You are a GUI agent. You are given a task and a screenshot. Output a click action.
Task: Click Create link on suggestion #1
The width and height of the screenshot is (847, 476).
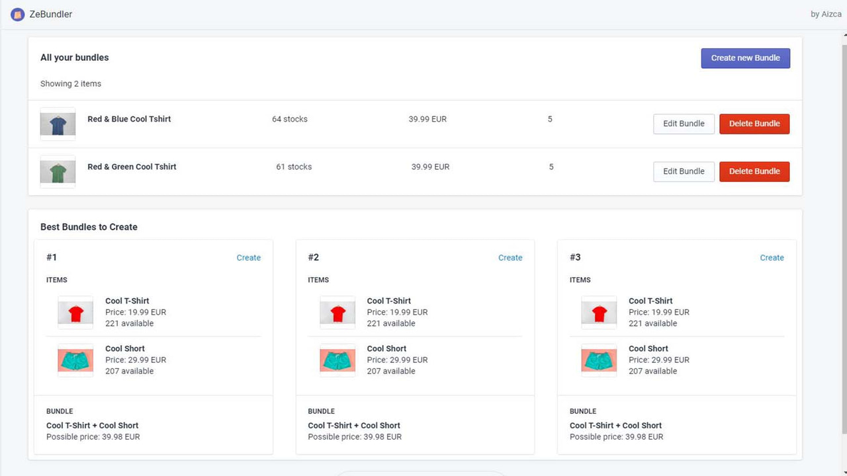[x=249, y=258]
